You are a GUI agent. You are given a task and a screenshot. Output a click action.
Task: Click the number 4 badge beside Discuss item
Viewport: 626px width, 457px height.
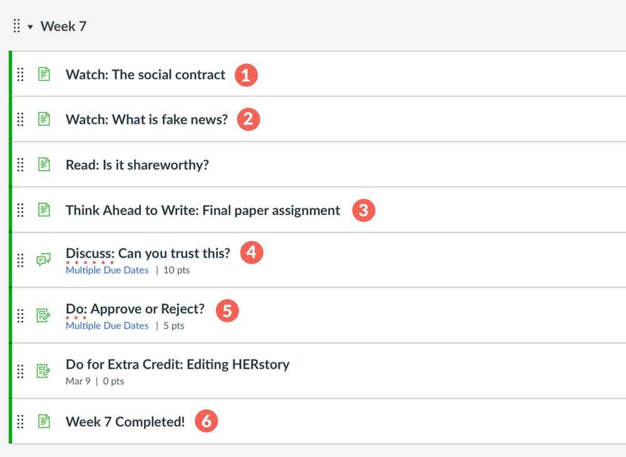pos(251,252)
